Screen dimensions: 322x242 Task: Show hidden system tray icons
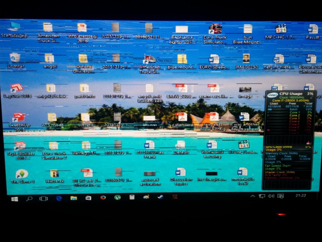253,196
